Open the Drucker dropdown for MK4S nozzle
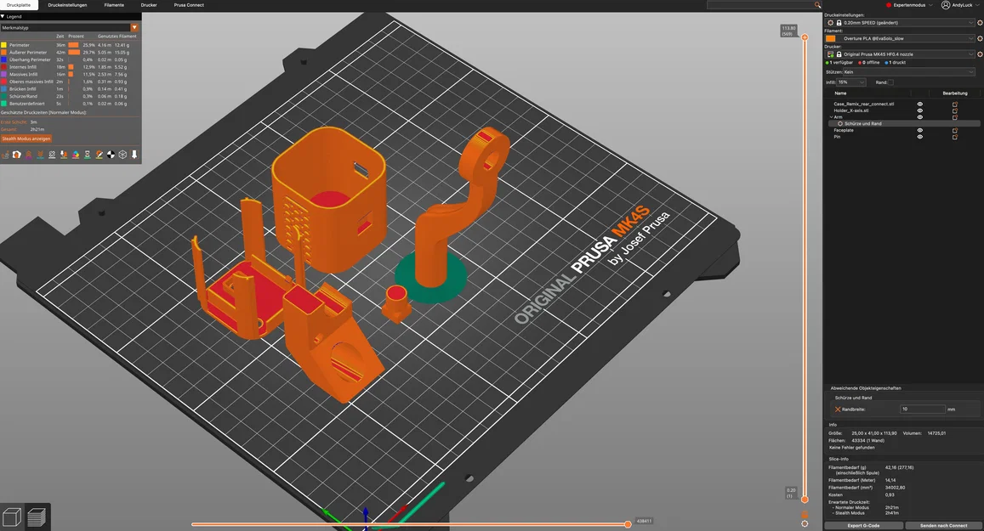This screenshot has width=984, height=531. pyautogui.click(x=902, y=54)
